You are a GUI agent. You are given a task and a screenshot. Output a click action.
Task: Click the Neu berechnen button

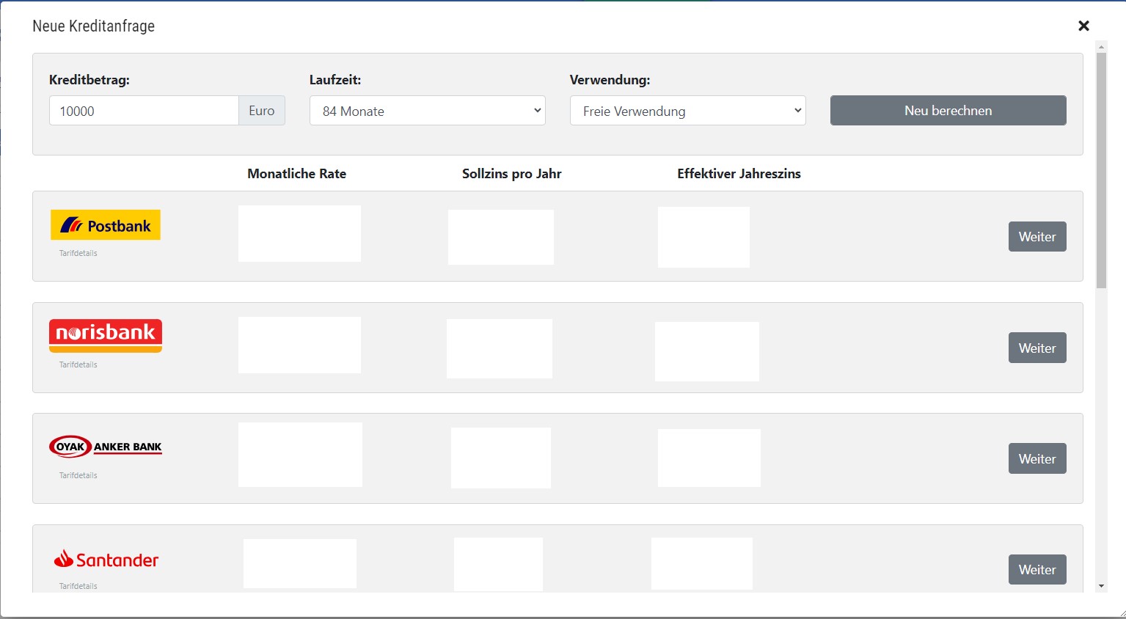948,111
